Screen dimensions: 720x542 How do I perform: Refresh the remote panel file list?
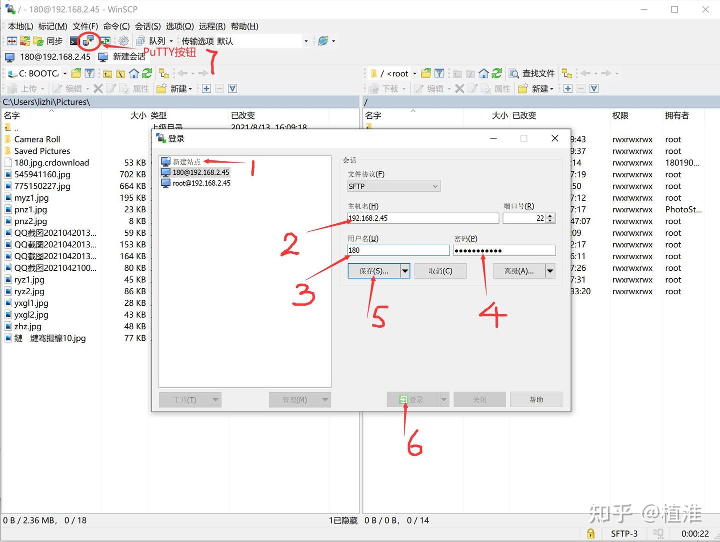pyautogui.click(x=496, y=73)
